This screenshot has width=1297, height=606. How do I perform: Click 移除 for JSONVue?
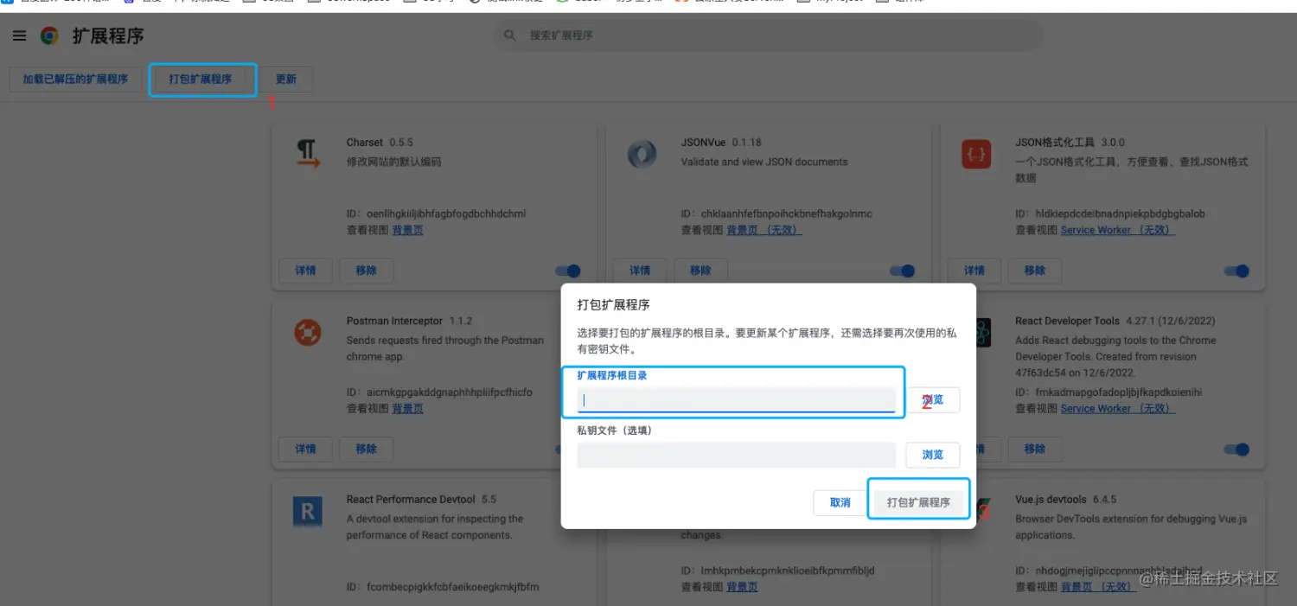701,271
